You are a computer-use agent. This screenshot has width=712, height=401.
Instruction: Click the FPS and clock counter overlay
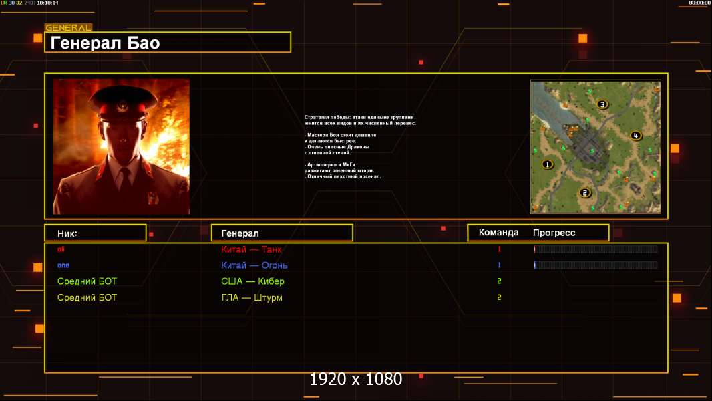[30, 3]
